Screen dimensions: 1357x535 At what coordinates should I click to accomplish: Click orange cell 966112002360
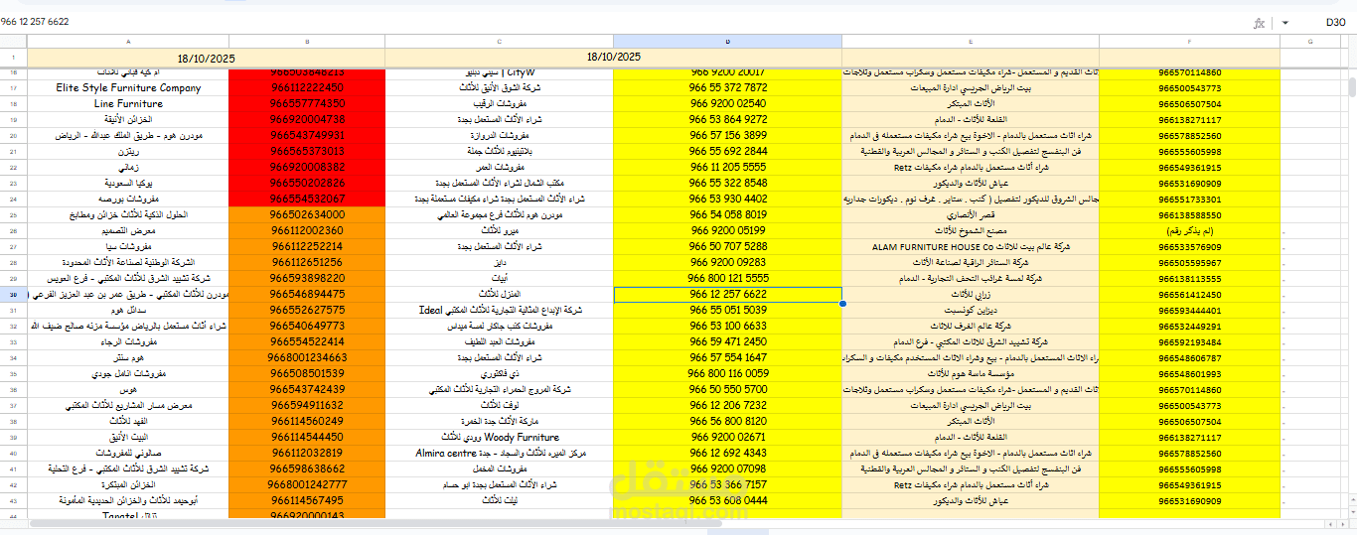(x=307, y=230)
